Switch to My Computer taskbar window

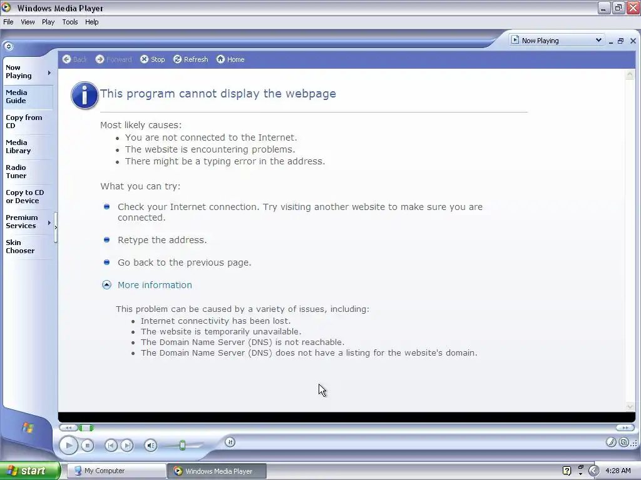tap(116, 471)
